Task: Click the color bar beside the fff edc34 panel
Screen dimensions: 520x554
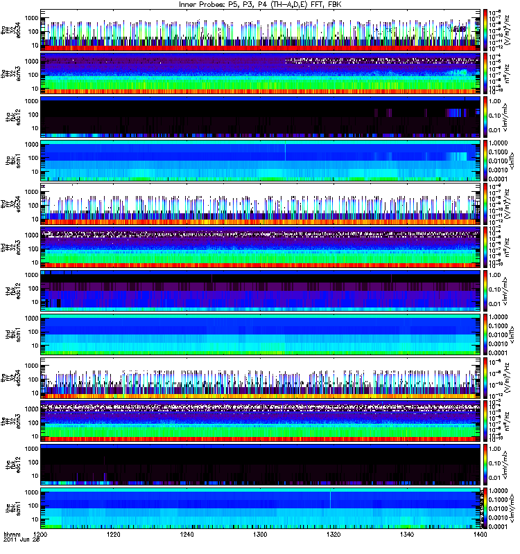Action: tap(485, 377)
